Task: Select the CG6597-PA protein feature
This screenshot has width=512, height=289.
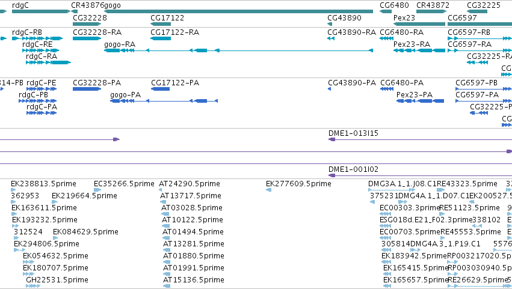Action: (484, 101)
